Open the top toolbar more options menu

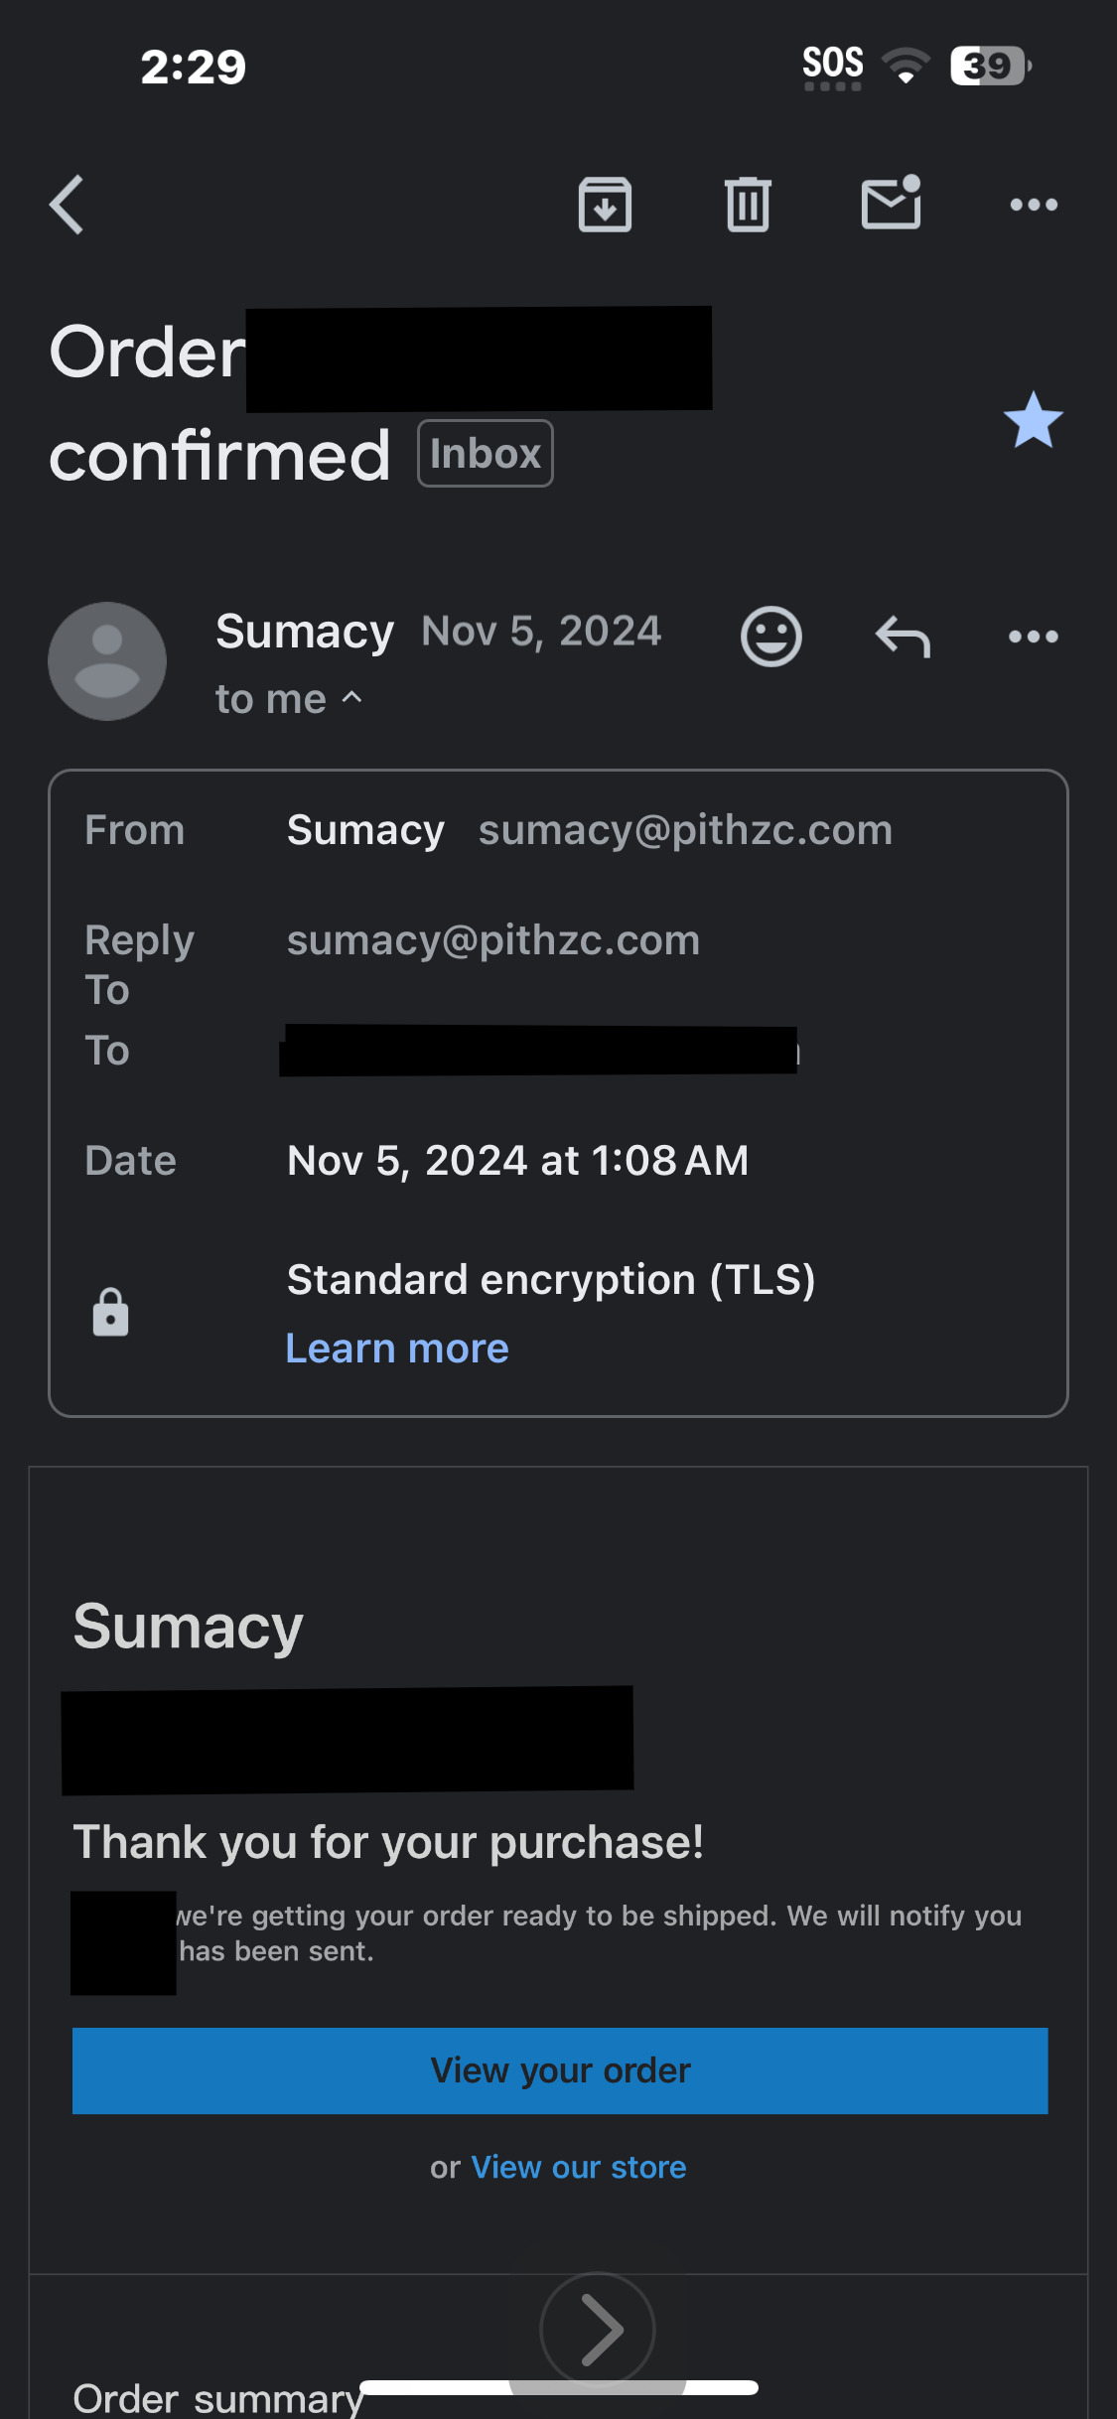point(1034,206)
